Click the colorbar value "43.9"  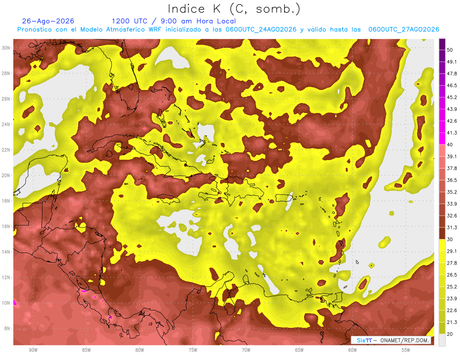(452, 109)
